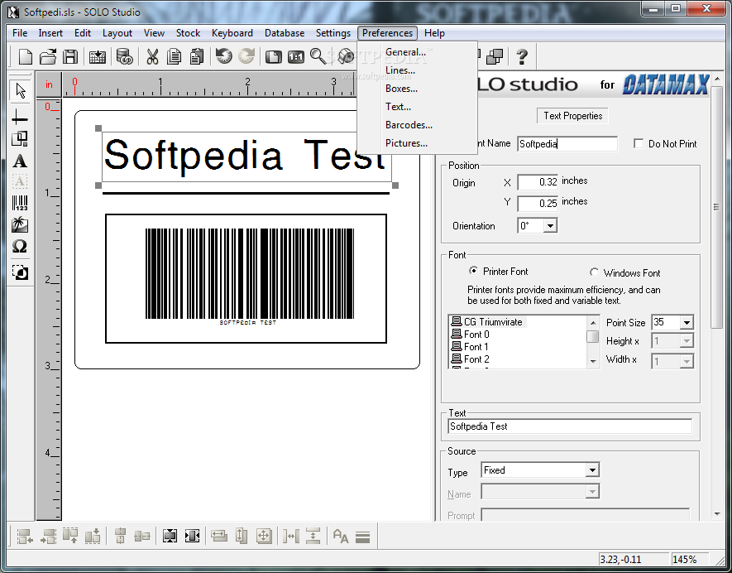732x573 pixels.
Task: Open the Insert menu
Action: click(50, 33)
